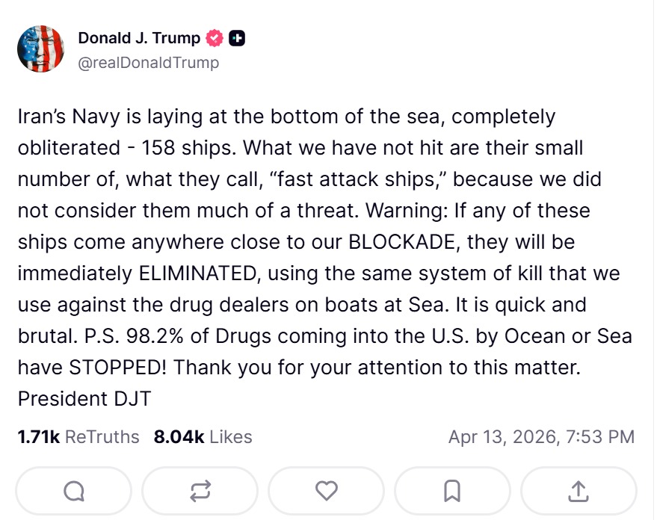The width and height of the screenshot is (657, 520).
Task: Bookmark this post
Action: point(452,491)
